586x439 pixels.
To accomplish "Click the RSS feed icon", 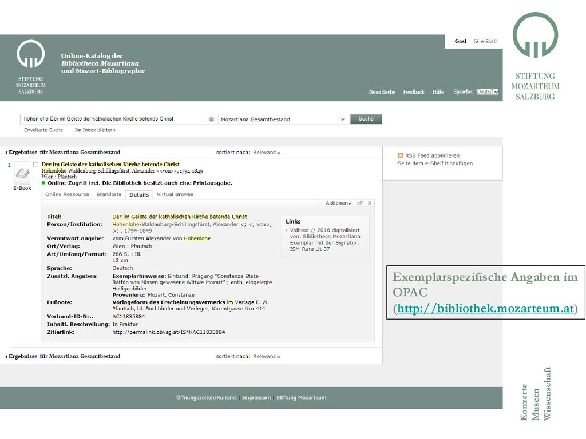I will click(401, 155).
